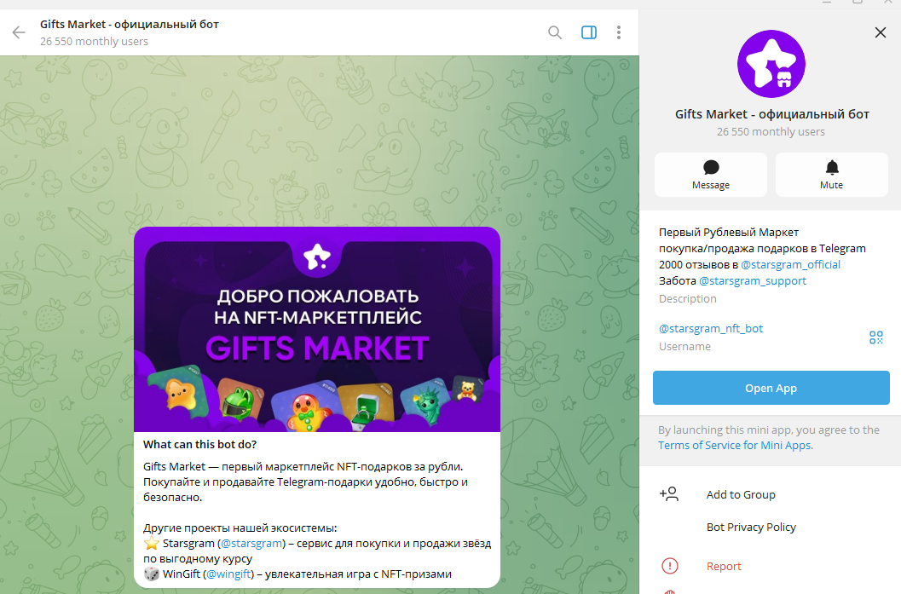Open the three-dot more options menu
This screenshot has width=901, height=594.
[619, 32]
